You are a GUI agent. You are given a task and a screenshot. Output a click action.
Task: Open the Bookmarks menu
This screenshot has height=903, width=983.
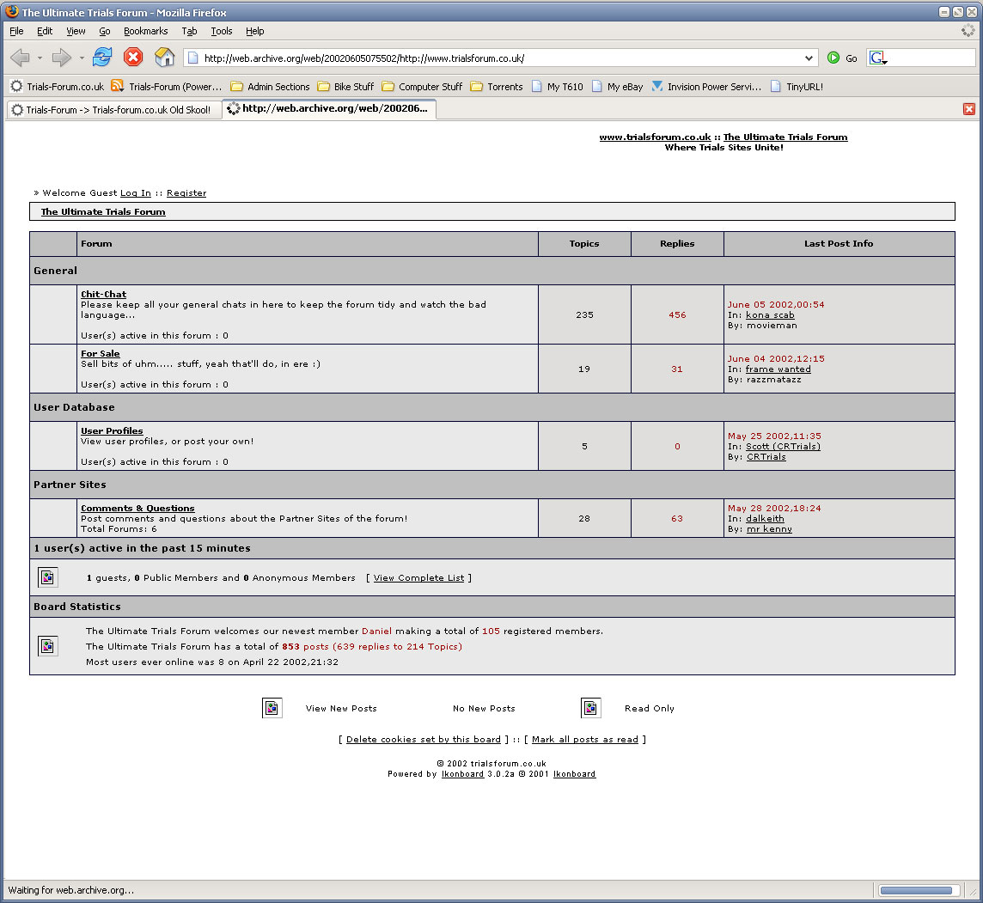click(146, 31)
